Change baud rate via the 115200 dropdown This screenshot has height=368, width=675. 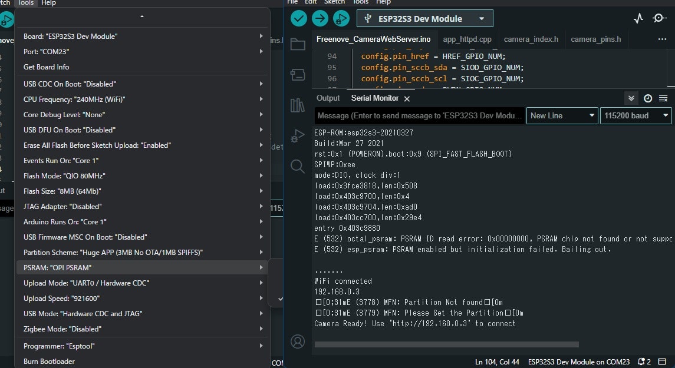click(636, 115)
